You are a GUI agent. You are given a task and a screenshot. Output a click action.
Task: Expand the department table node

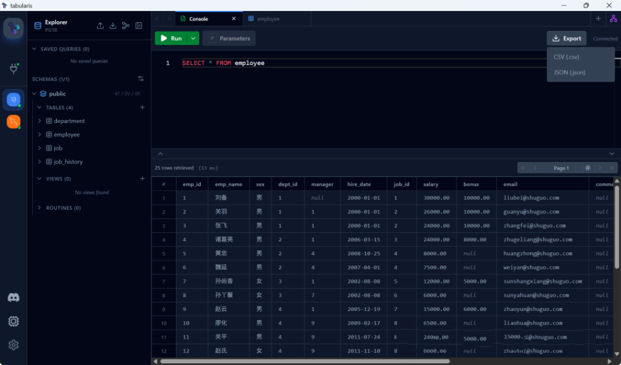pyautogui.click(x=40, y=121)
